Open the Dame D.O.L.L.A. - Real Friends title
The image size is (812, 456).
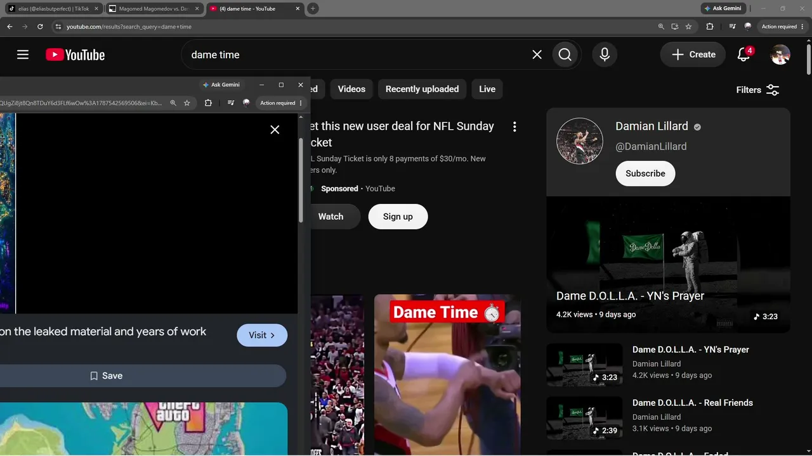point(693,403)
